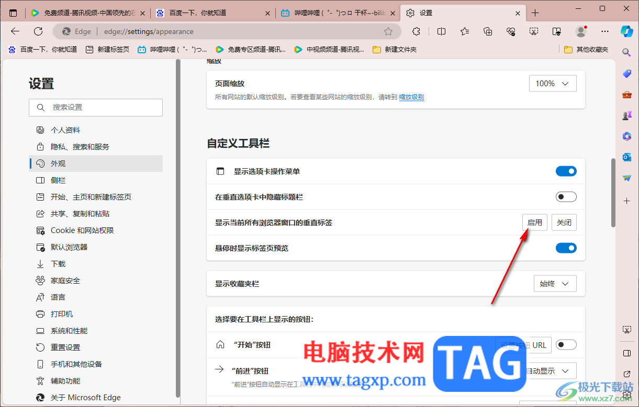Viewport: 639px width, 407px height.
Task: Select 语言 settings item
Action: [x=96, y=297]
